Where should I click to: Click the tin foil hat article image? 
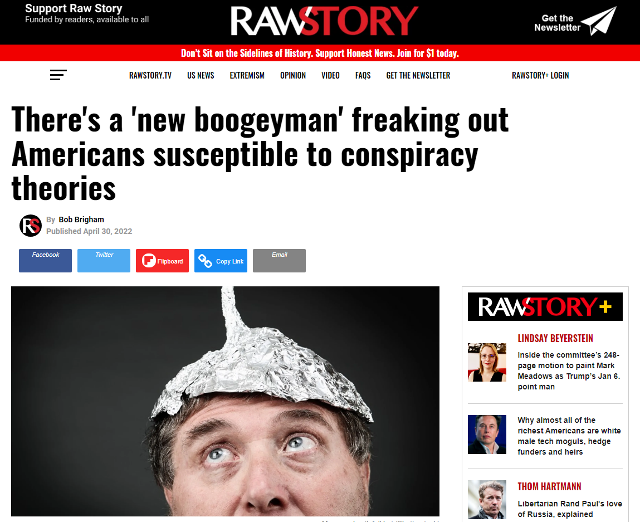pos(225,401)
